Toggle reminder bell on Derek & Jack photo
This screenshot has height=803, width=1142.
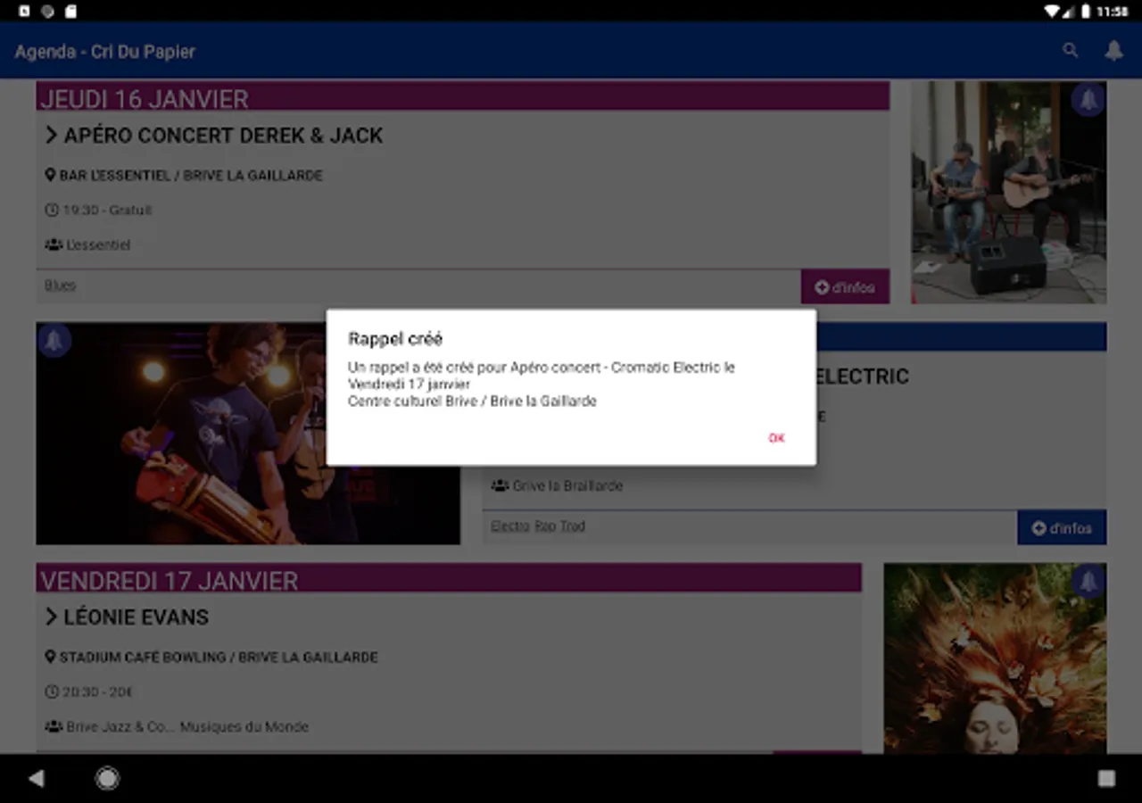[x=1088, y=100]
